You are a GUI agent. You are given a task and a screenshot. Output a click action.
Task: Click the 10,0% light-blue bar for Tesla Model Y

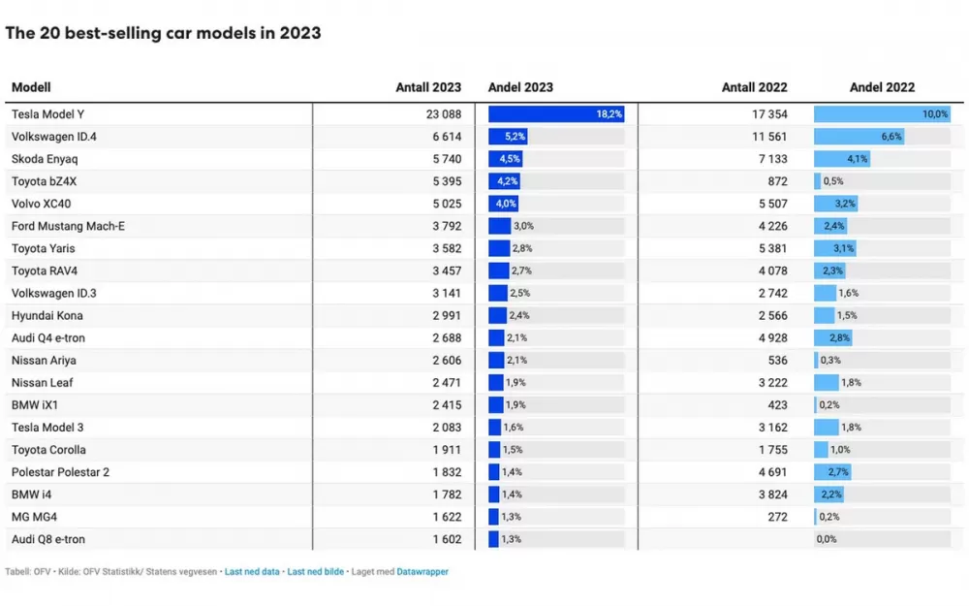(x=882, y=113)
